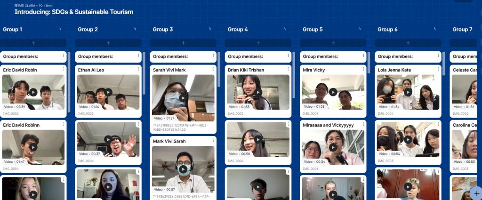The width and height of the screenshot is (482, 200).
Task: Open Group 4 column three-dot menu
Action: 285,29
